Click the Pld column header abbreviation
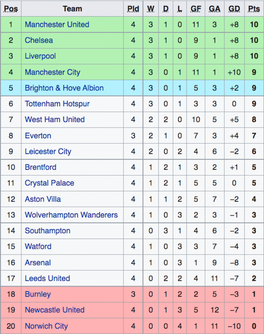 pos(133,9)
